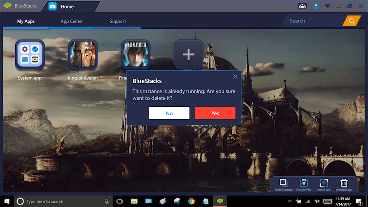Launch King of Avalon game

coord(83,54)
